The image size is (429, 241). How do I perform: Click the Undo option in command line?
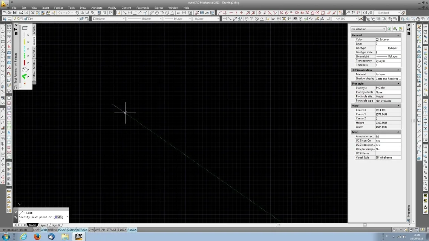click(x=58, y=217)
